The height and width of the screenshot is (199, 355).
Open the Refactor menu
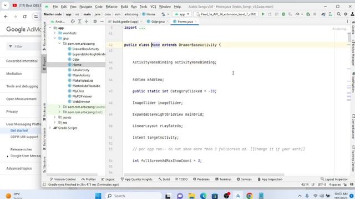click(111, 7)
